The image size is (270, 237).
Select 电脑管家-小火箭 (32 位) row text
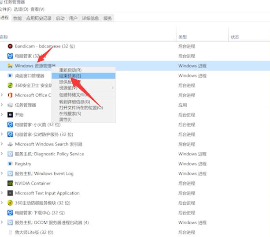[x=38, y=124]
